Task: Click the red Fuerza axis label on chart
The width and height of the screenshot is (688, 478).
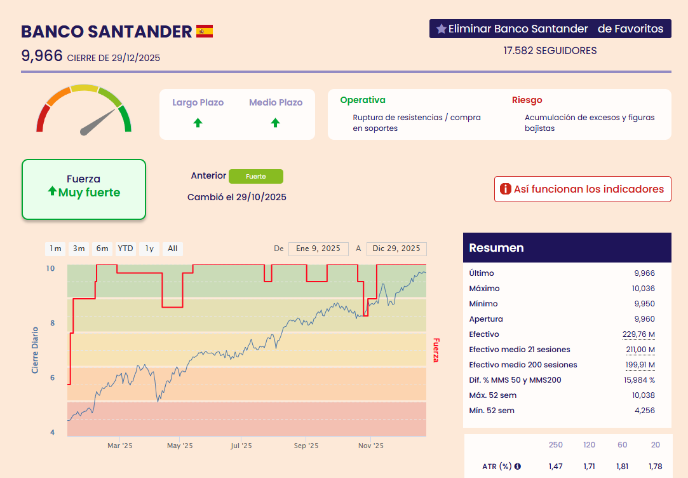Action: pos(436,350)
